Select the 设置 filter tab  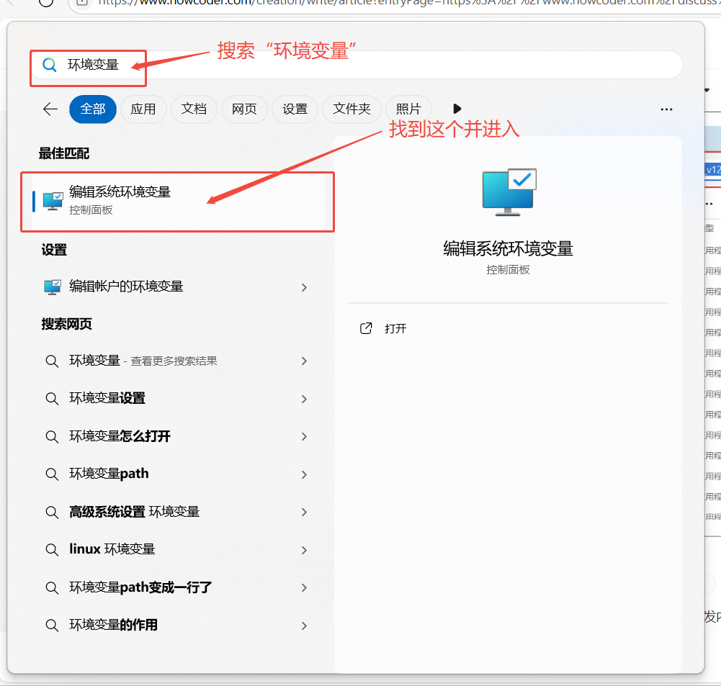tap(294, 109)
